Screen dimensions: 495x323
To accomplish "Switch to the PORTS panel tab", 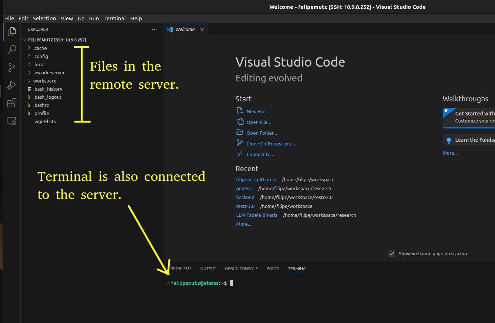I will (x=273, y=269).
